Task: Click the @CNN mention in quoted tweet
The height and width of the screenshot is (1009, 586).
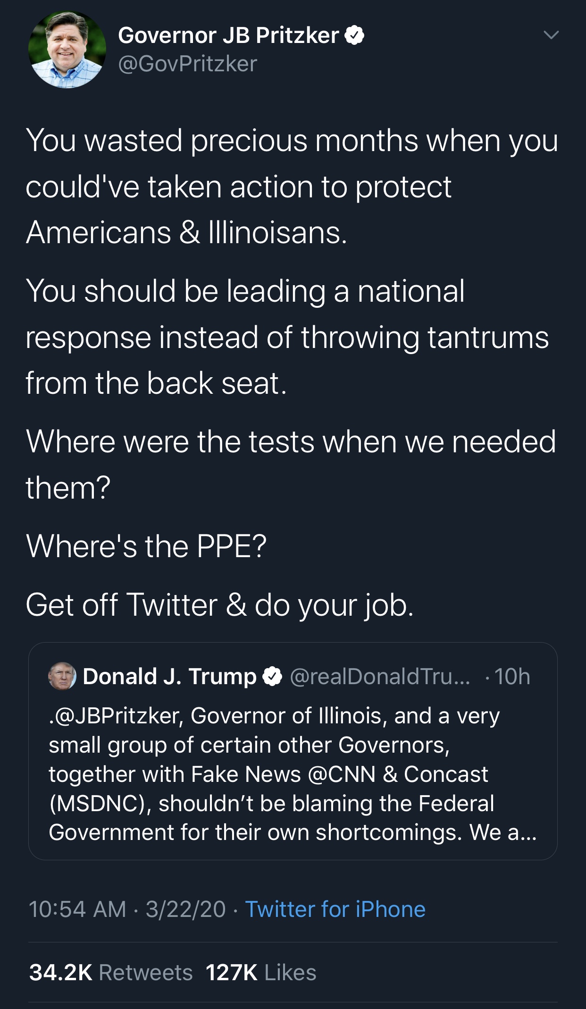Action: (341, 774)
